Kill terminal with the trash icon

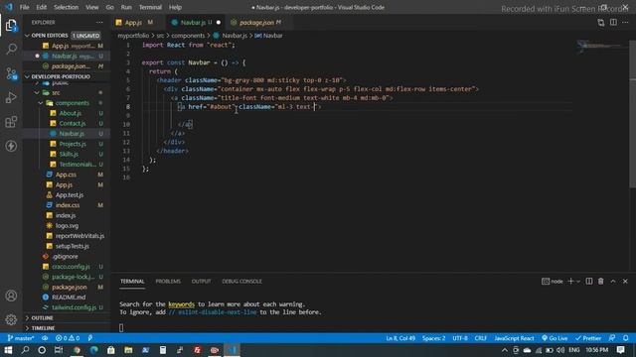(x=600, y=282)
